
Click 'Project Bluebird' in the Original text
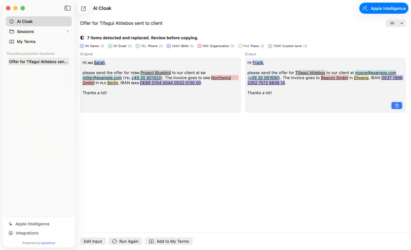(155, 73)
